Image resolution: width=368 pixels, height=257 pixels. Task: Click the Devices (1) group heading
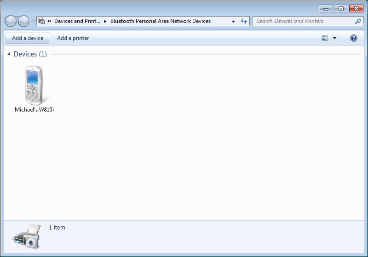click(30, 54)
